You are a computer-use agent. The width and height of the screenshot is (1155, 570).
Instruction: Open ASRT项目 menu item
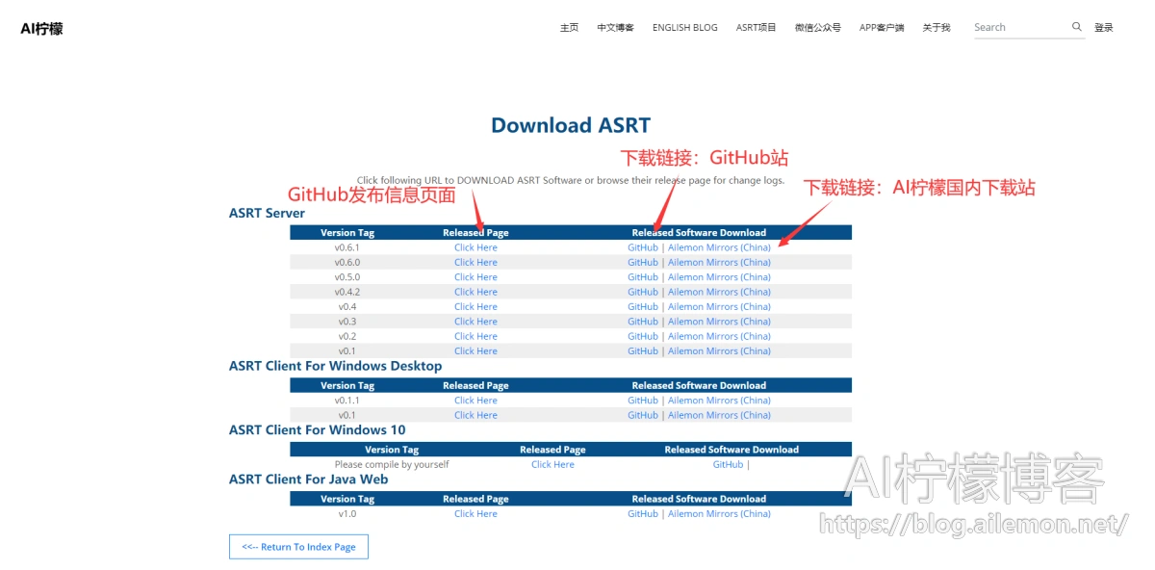(x=756, y=28)
